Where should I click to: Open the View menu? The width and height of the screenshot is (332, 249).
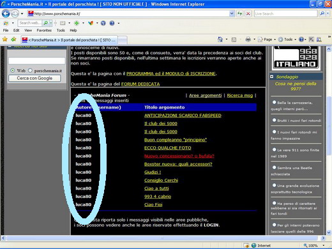pyautogui.click(x=28, y=31)
